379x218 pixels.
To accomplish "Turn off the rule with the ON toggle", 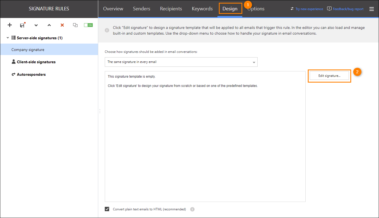I will [88, 25].
